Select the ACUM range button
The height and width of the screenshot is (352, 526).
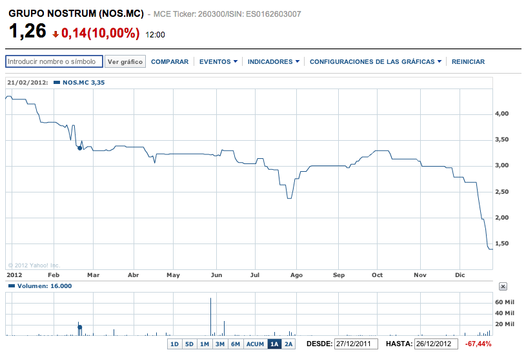[255, 344]
